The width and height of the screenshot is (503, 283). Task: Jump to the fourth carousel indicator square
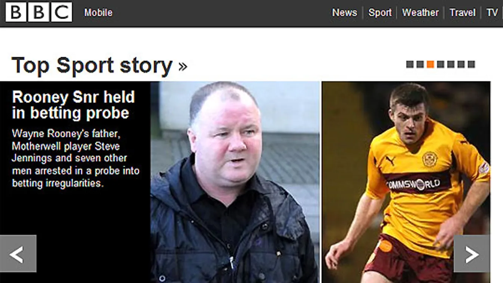441,64
